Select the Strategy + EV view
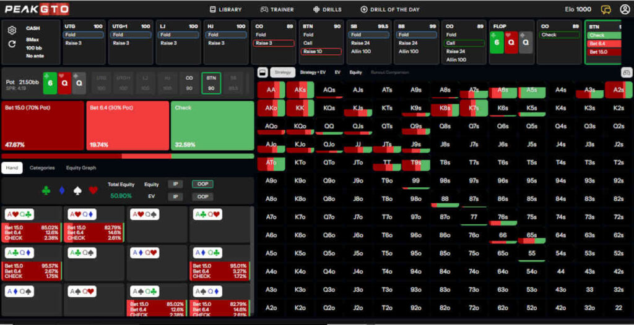The height and width of the screenshot is (325, 634). [x=313, y=72]
